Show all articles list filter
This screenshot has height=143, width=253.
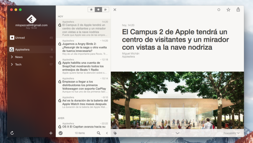coord(105,10)
